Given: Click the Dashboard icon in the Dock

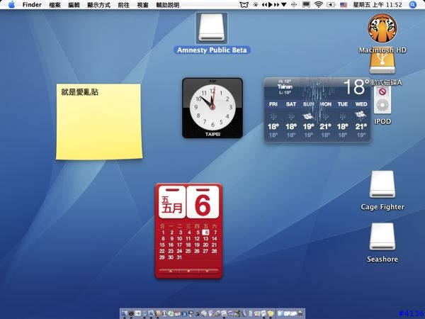Looking at the screenshot, I should pos(131,313).
